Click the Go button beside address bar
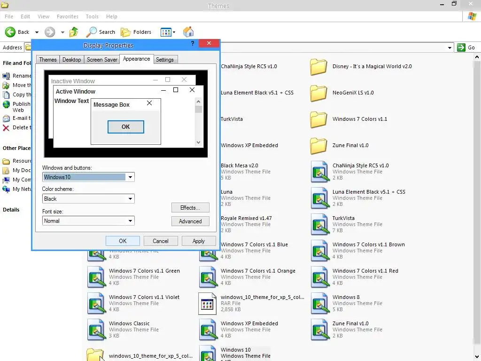The height and width of the screenshot is (361, 481). tap(466, 47)
